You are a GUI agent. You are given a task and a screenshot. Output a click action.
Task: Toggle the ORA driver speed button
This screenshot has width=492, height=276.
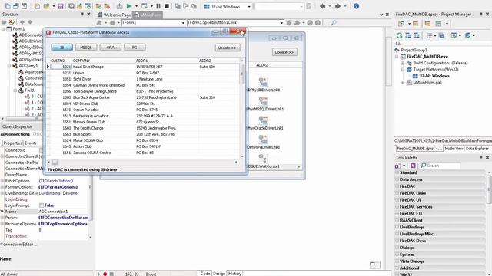[x=111, y=48]
